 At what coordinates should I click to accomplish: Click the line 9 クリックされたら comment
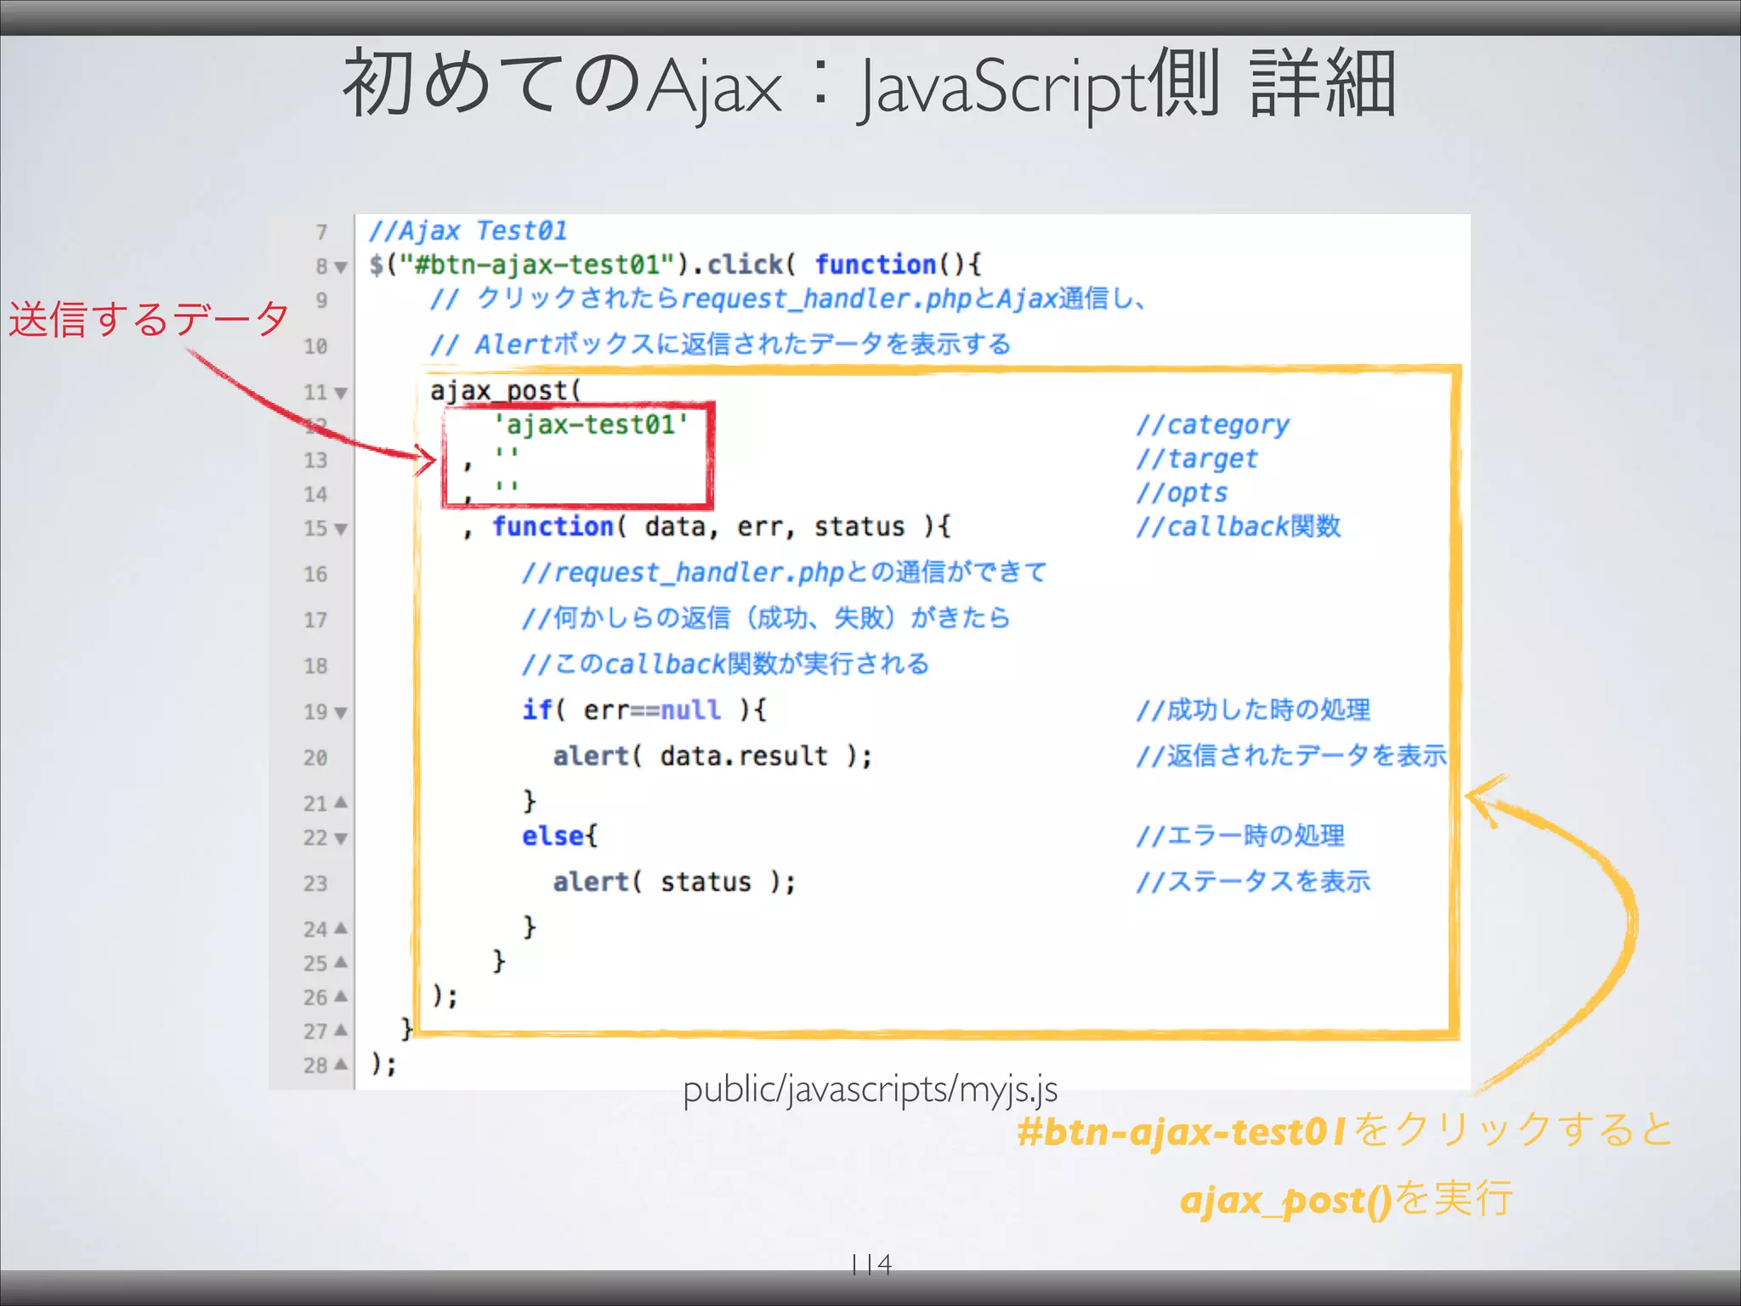[x=788, y=299]
